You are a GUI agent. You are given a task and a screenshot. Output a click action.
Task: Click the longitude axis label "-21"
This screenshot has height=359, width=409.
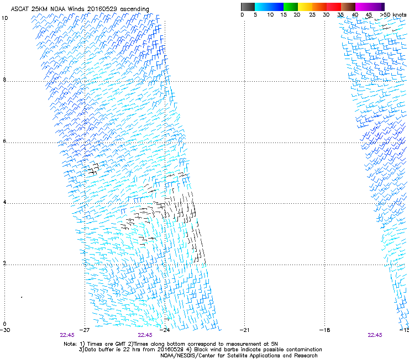click(x=244, y=330)
